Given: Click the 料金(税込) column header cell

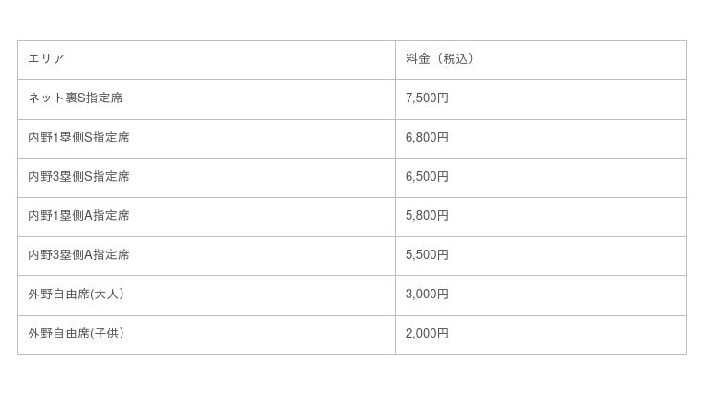Looking at the screenshot, I should coord(541,59).
